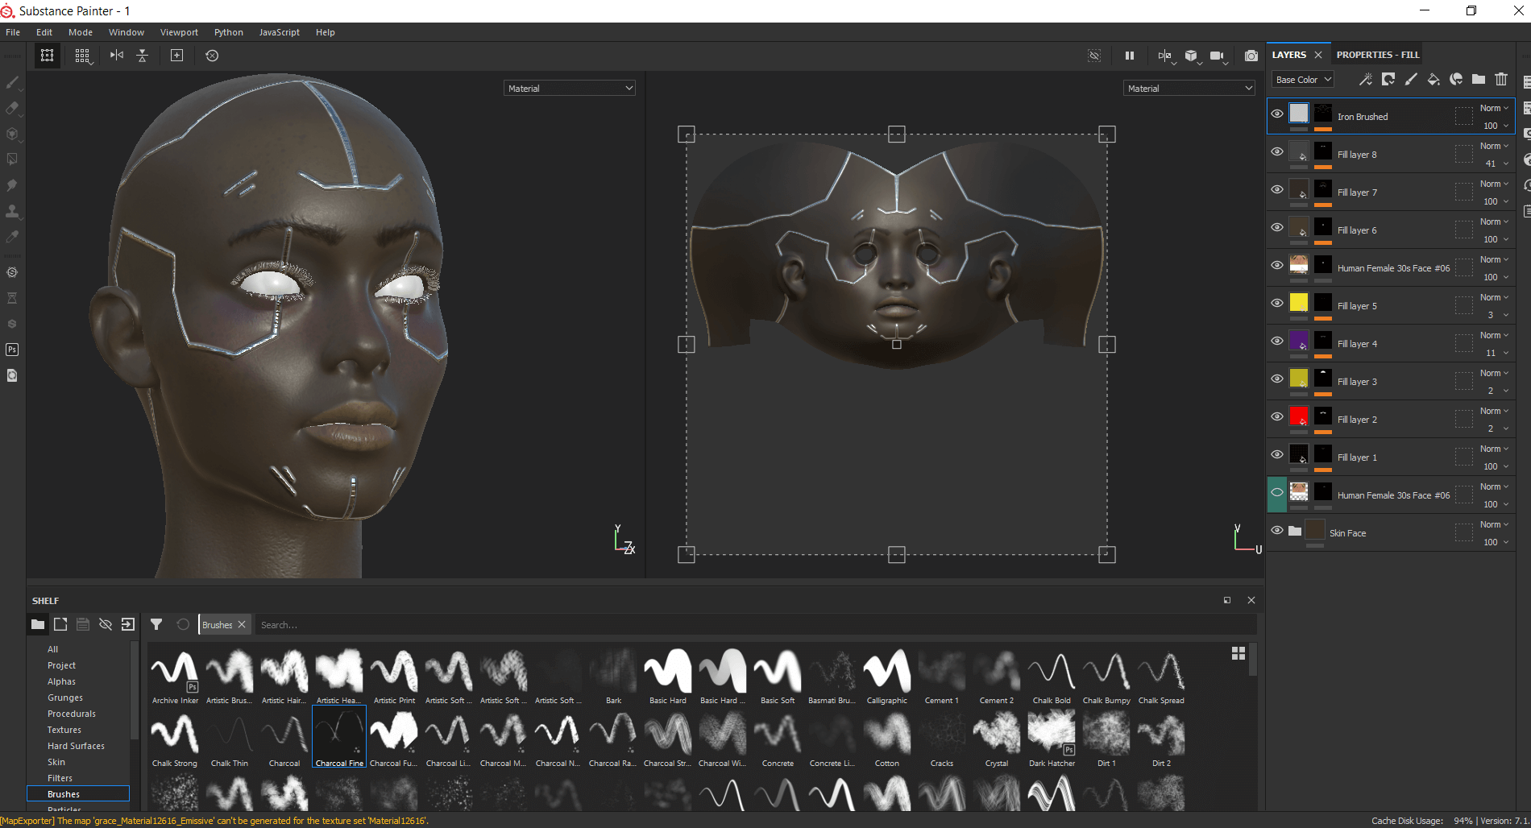Image resolution: width=1531 pixels, height=828 pixels.
Task: Toggle visibility of Fill layer 5
Action: pyautogui.click(x=1277, y=303)
